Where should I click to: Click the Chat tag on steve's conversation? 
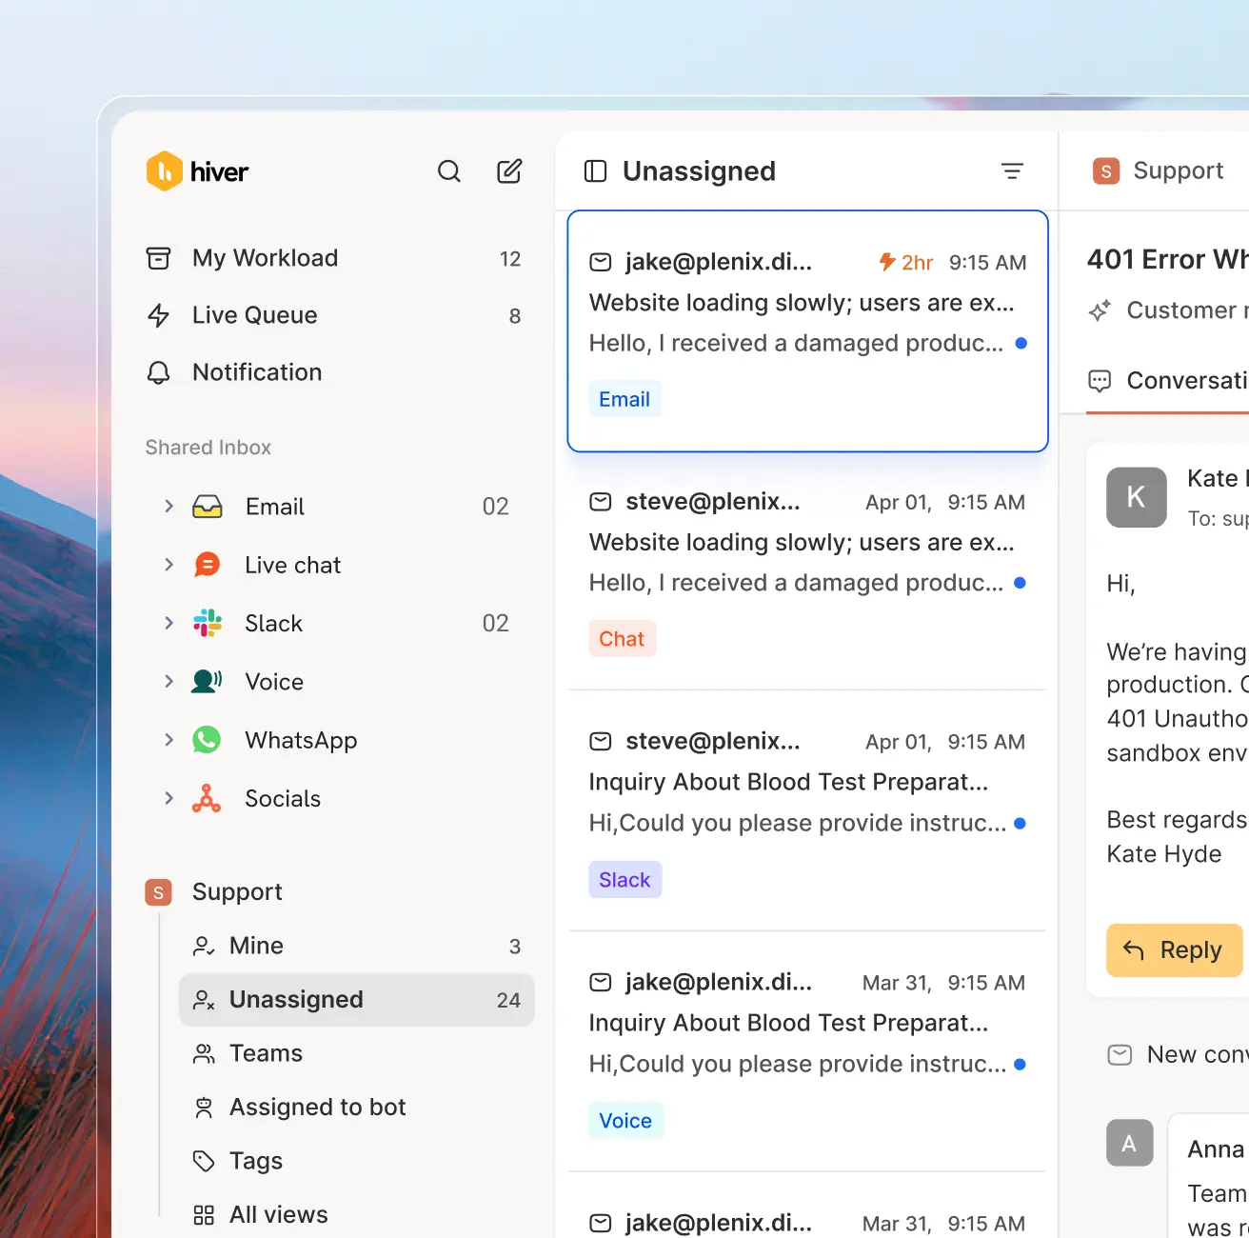click(x=622, y=639)
